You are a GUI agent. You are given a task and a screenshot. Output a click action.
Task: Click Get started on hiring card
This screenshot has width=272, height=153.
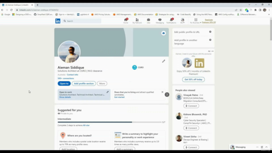tap(119, 97)
